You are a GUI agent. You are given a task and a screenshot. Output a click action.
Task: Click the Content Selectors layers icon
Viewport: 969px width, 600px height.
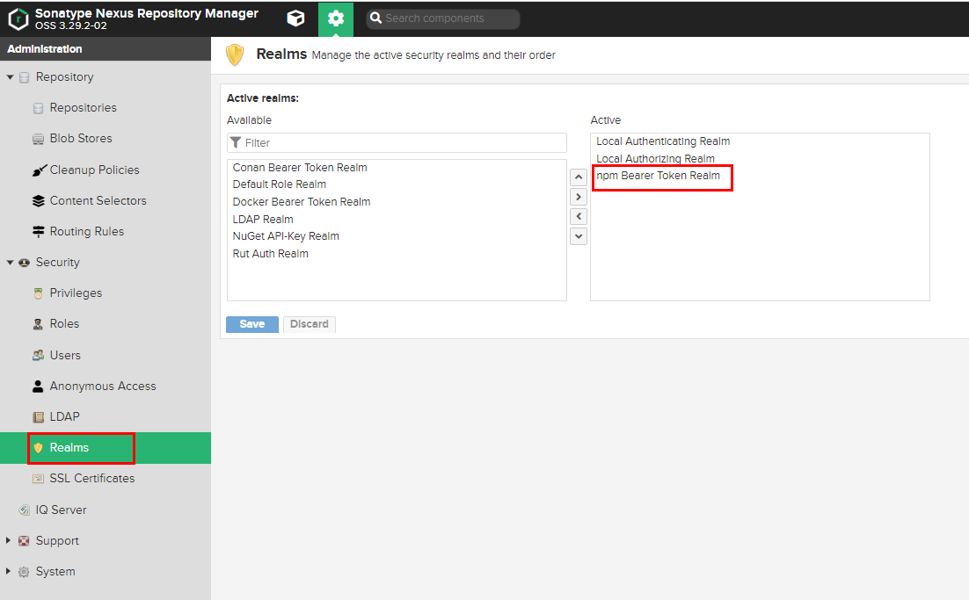pyautogui.click(x=39, y=200)
